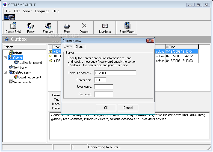
Task: Open the Deleted items folder
Action: tap(20, 72)
